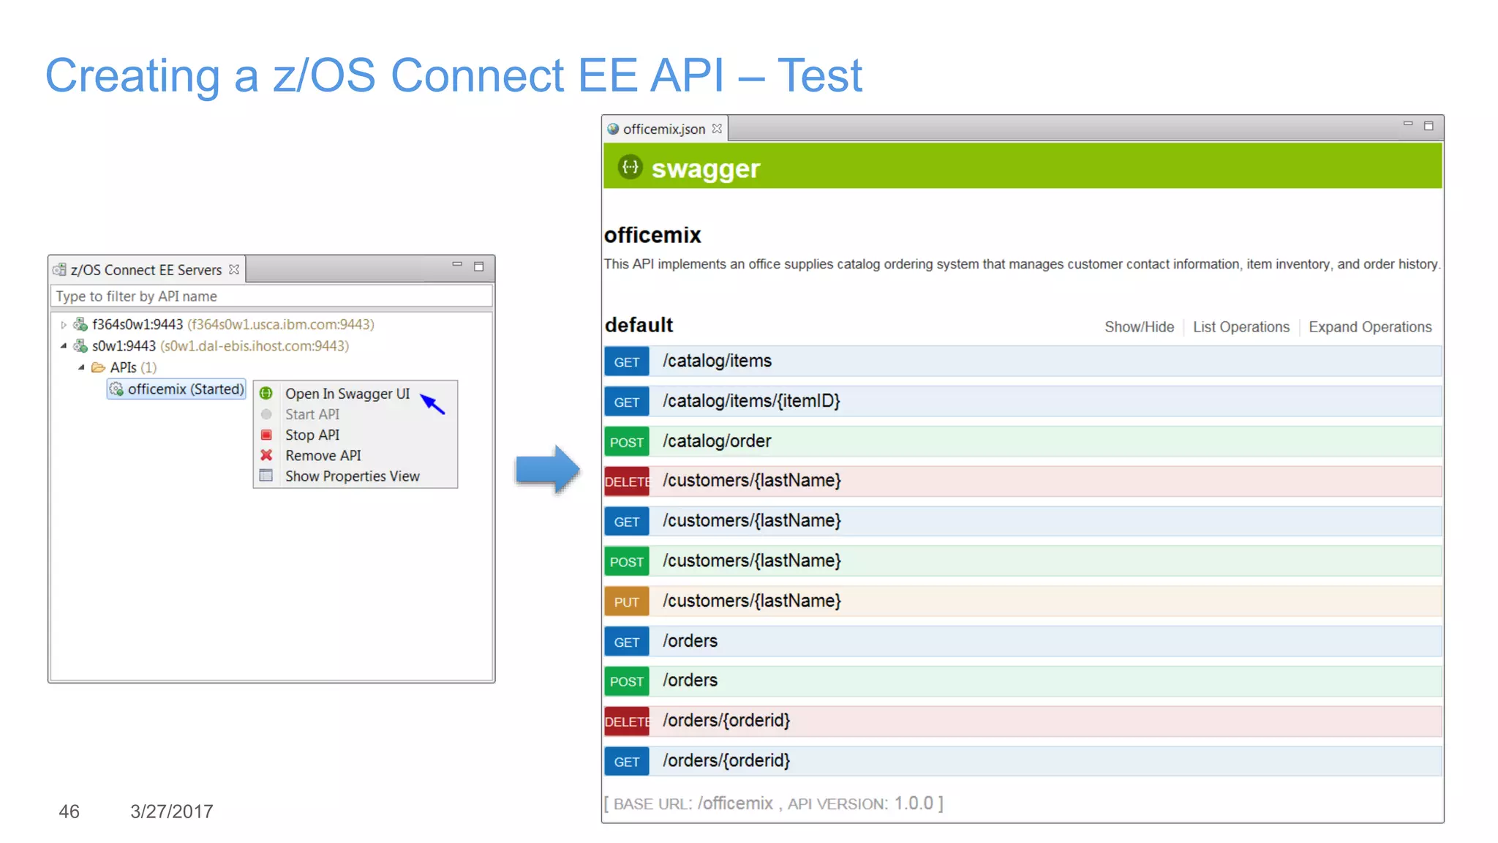Close the officemix.json tab
1498x843 pixels.
tap(717, 129)
